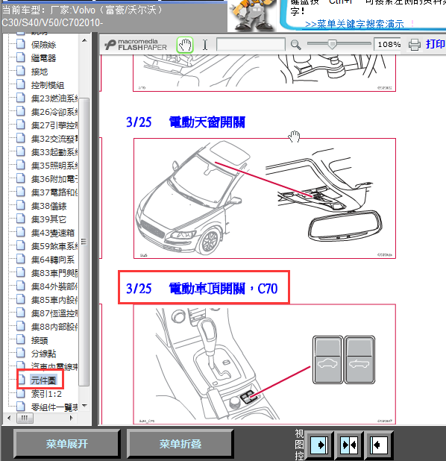The image size is (446, 461).
Task: Click the tree vertical scrollbar thumb
Action: [x=84, y=242]
